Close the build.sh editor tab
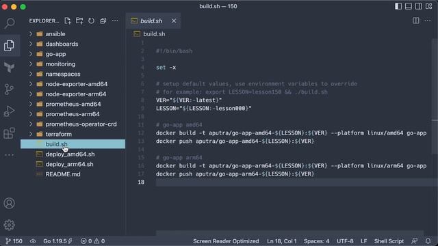Image resolution: width=438 pixels, height=246 pixels. pyautogui.click(x=174, y=21)
